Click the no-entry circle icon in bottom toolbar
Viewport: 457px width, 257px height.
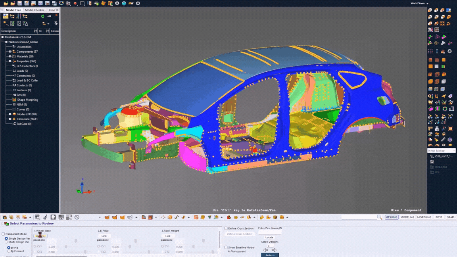point(77,217)
